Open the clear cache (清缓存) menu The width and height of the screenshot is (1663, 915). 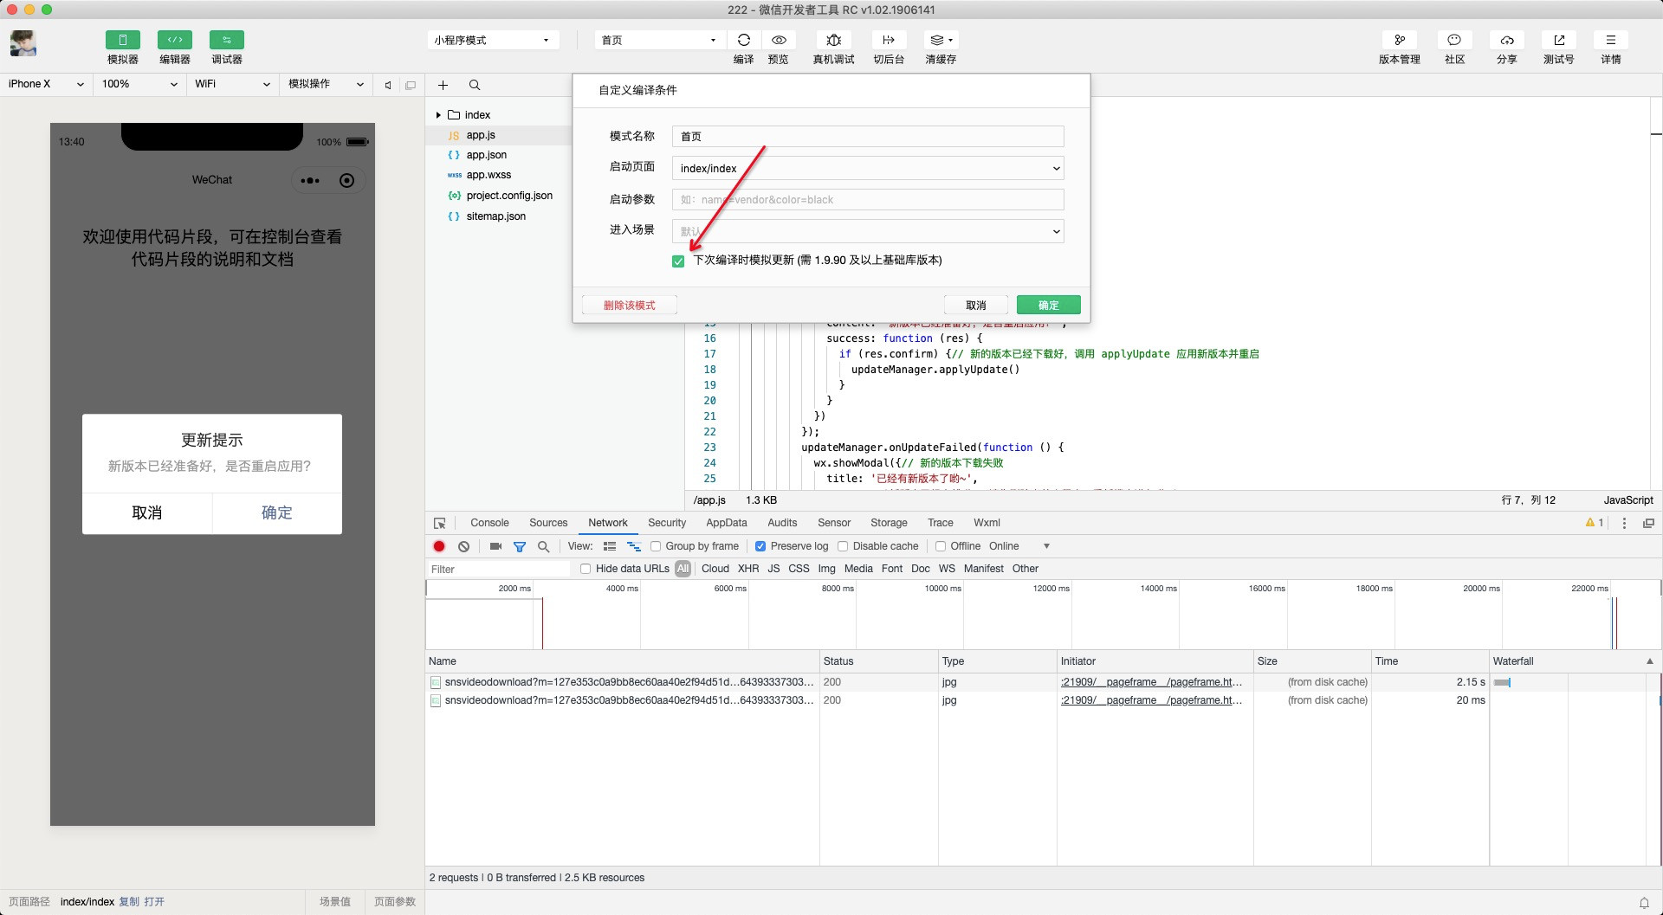point(941,40)
